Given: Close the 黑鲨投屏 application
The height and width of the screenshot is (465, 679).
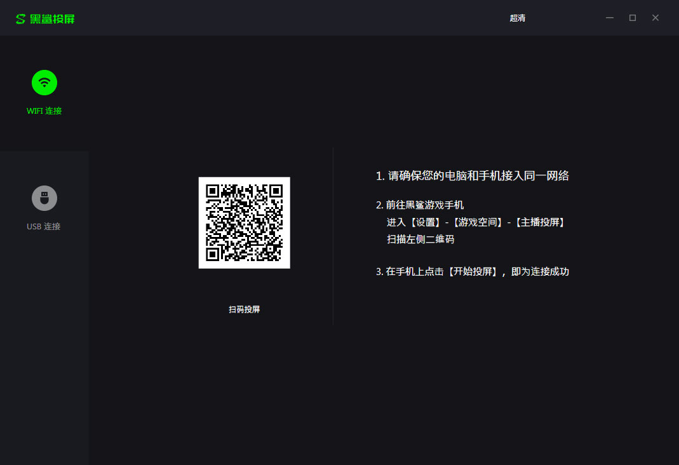Looking at the screenshot, I should [x=655, y=18].
